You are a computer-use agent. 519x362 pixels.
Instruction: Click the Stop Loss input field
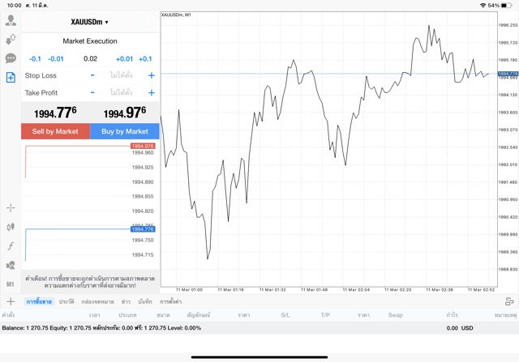(121, 75)
